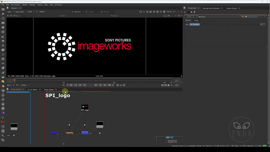Image resolution: width=270 pixels, height=152 pixels.
Task: Click the Blocky4 node colour icon
Action: (243, 17)
